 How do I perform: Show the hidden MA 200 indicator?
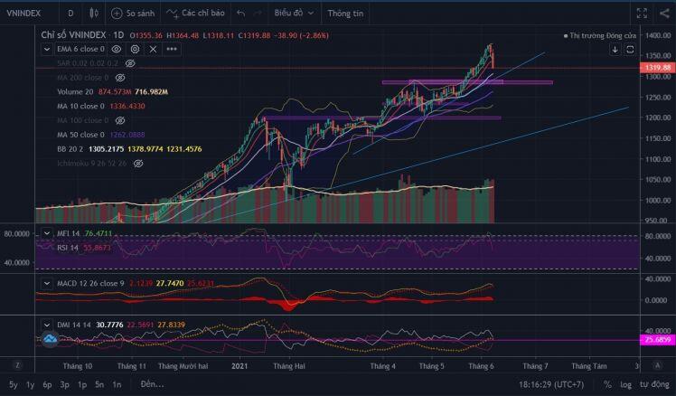pyautogui.click(x=120, y=78)
